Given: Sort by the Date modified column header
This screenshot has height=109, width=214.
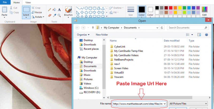Looking at the screenshot, I should pos(171,41).
